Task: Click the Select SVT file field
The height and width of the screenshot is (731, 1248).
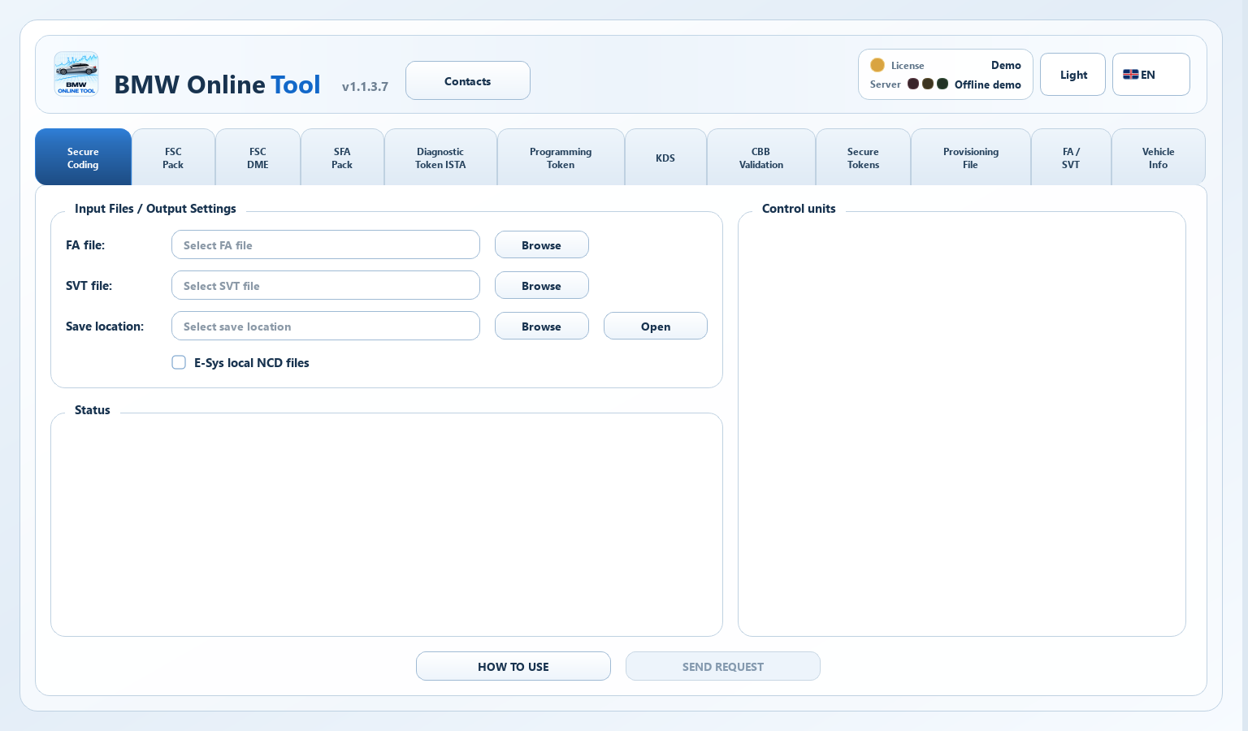Action: click(326, 285)
